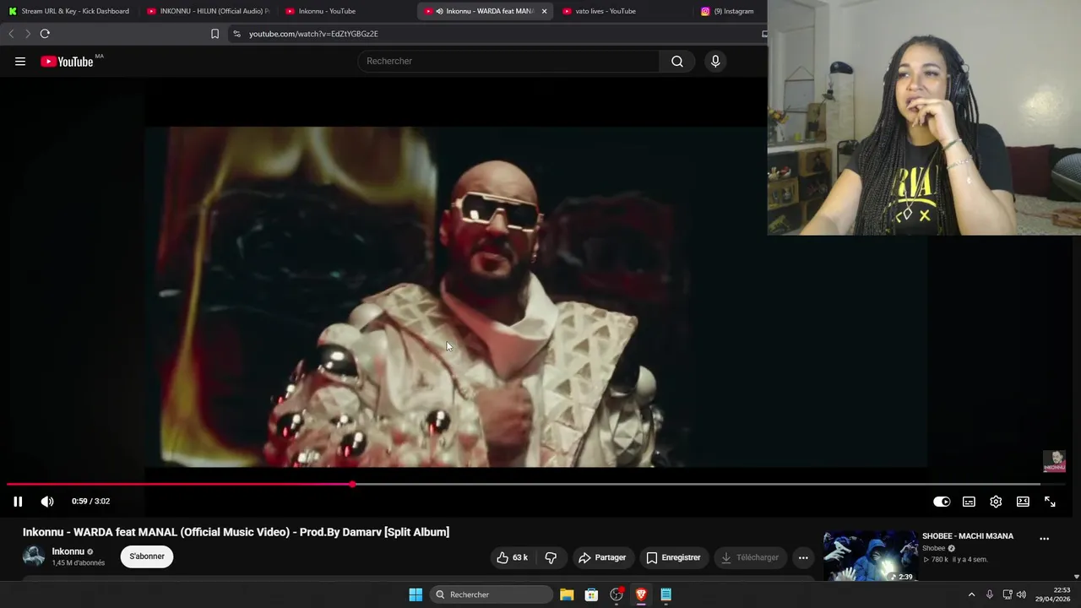The image size is (1081, 608).
Task: Click the magnifier search button
Action: [x=677, y=61]
